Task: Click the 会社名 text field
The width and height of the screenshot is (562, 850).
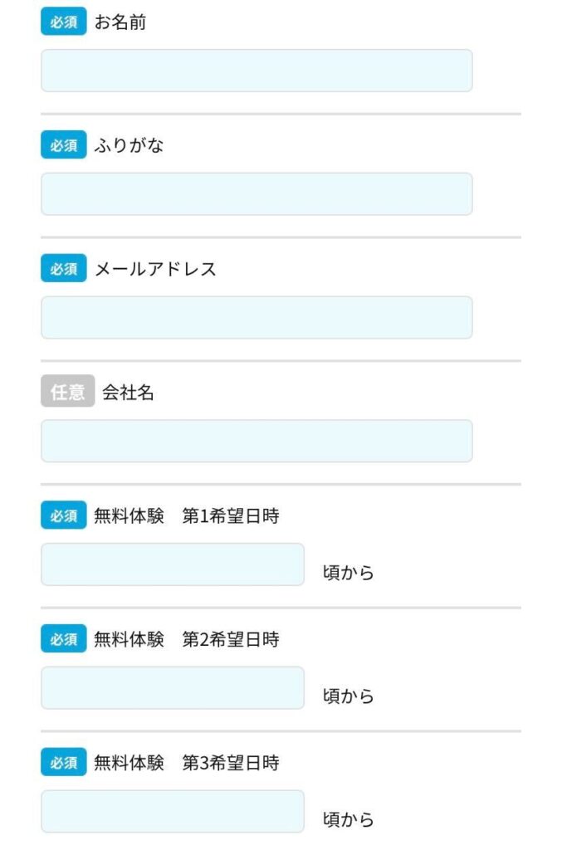Action: (x=257, y=441)
